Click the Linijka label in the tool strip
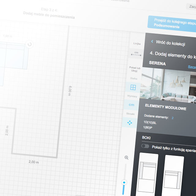The width and height of the screenshot is (196, 196). point(137,43)
